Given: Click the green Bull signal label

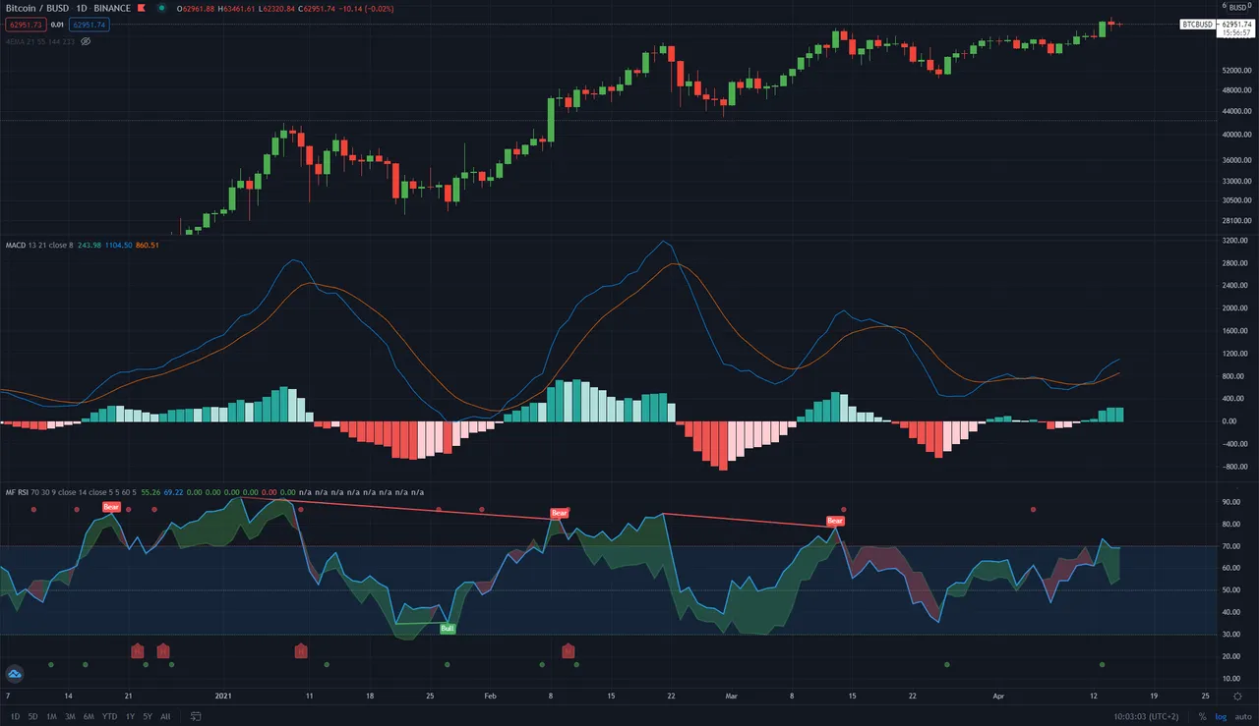Looking at the screenshot, I should [x=448, y=628].
